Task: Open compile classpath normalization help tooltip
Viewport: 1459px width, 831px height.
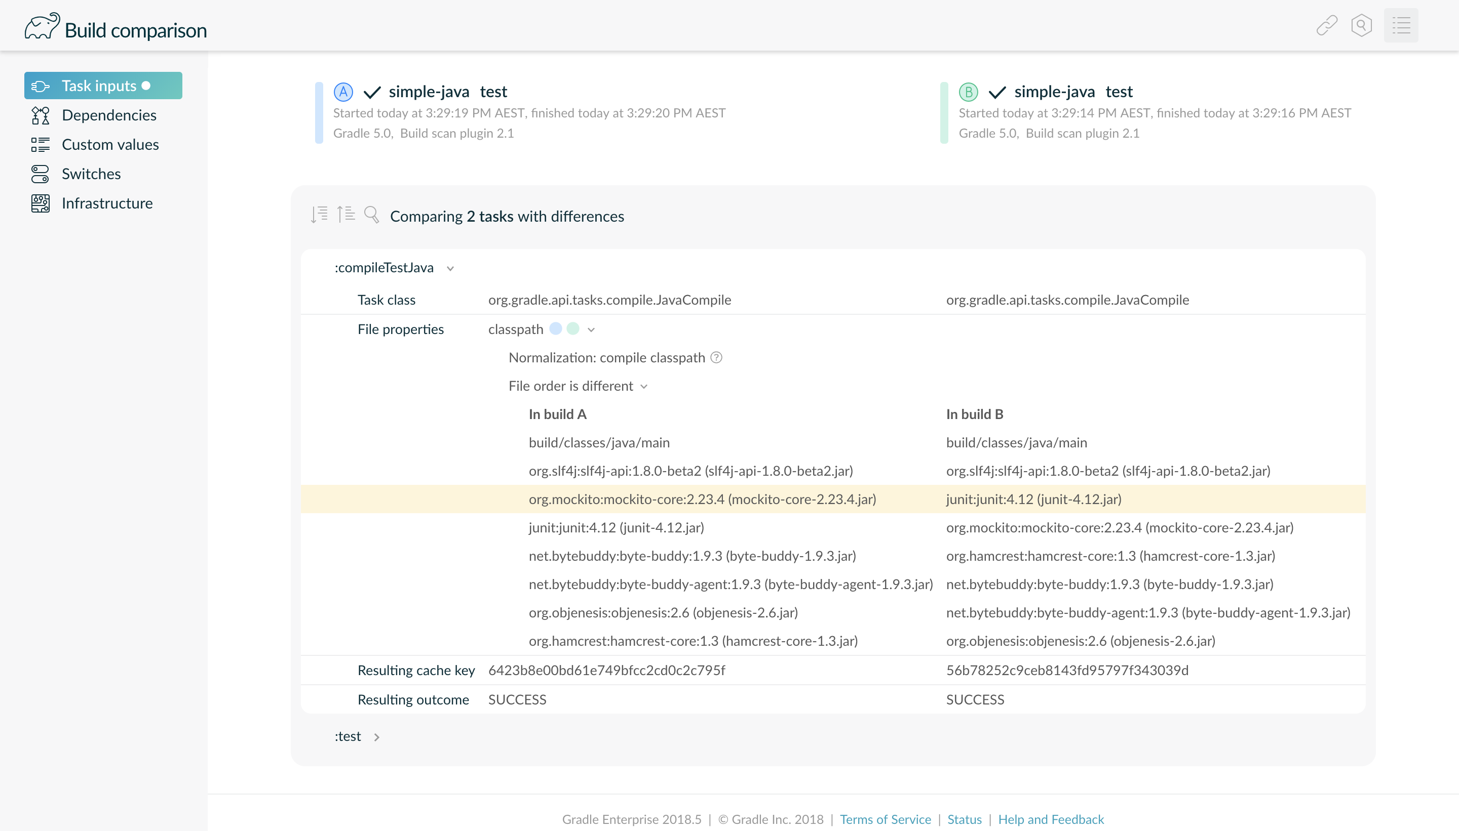Action: [716, 357]
